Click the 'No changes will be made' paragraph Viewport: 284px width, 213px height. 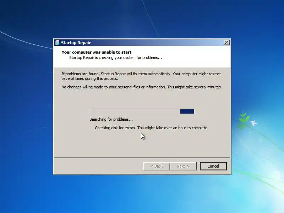point(142,87)
